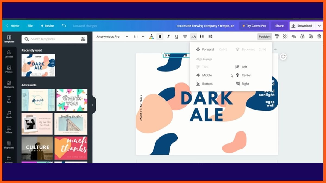Select Middle in the align menu
Screen dimensions: 326x183
tap(206, 75)
